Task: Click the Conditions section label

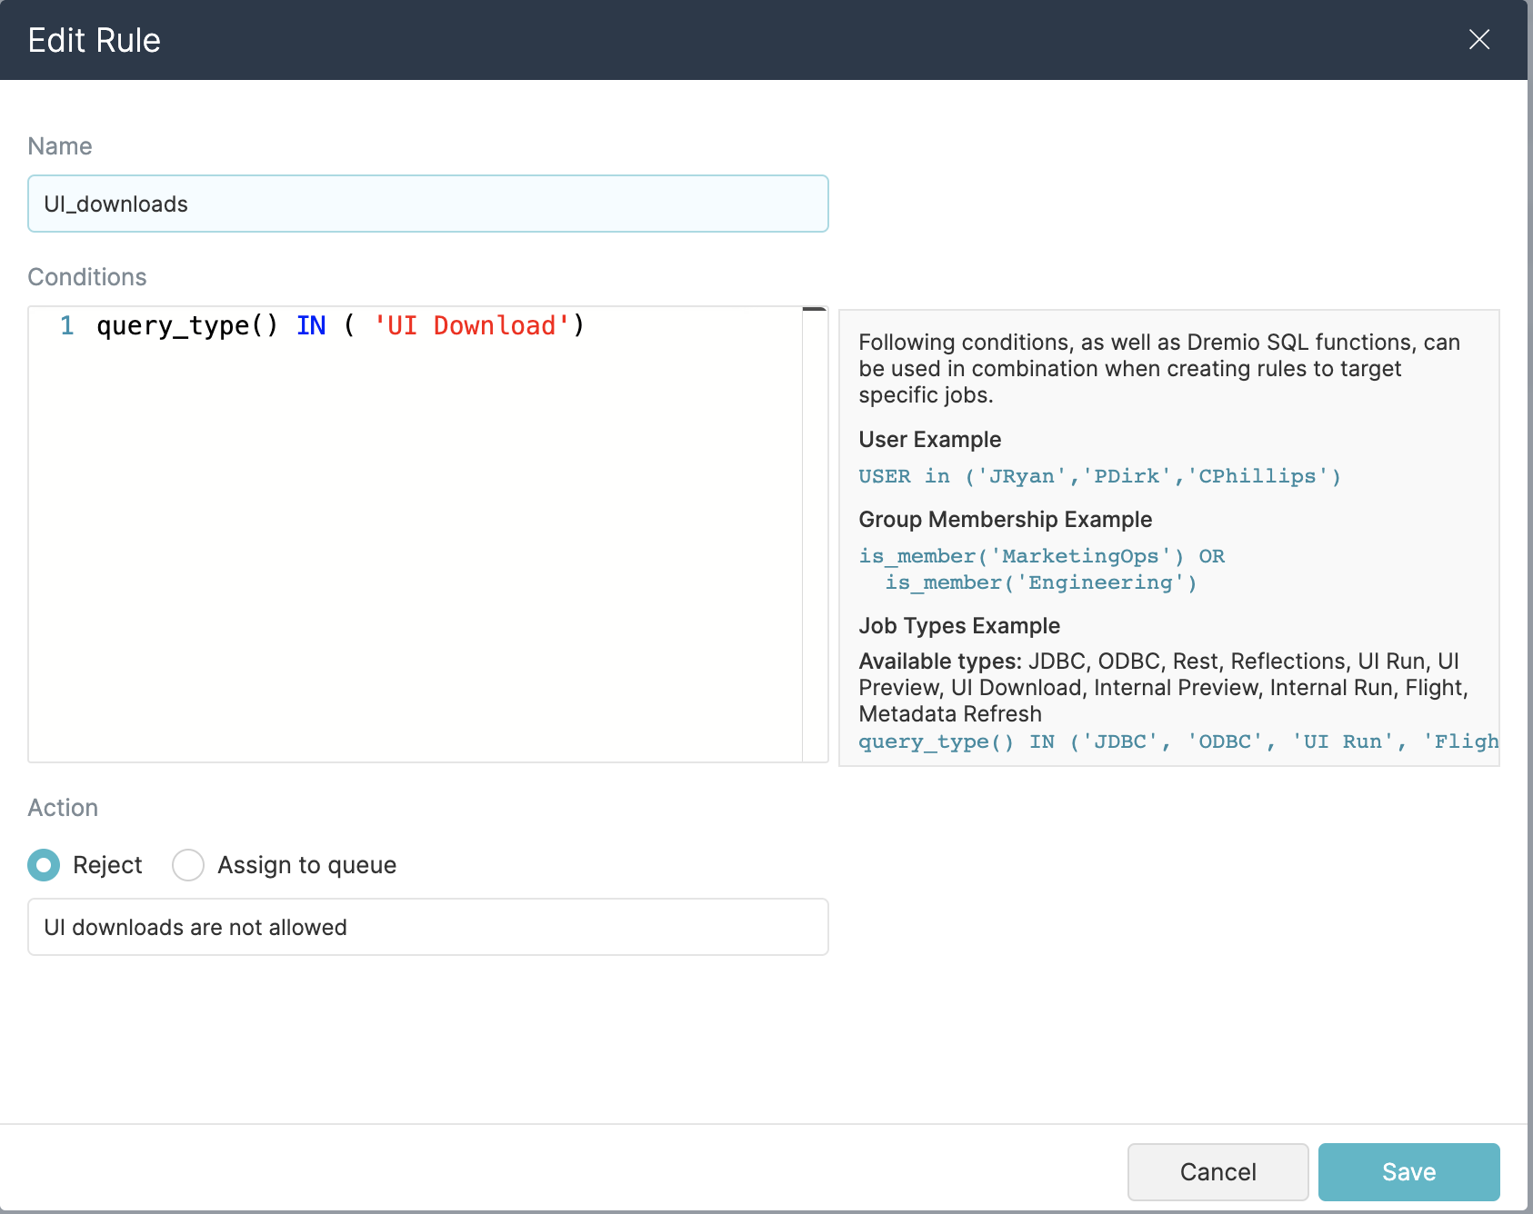Action: coord(87,276)
